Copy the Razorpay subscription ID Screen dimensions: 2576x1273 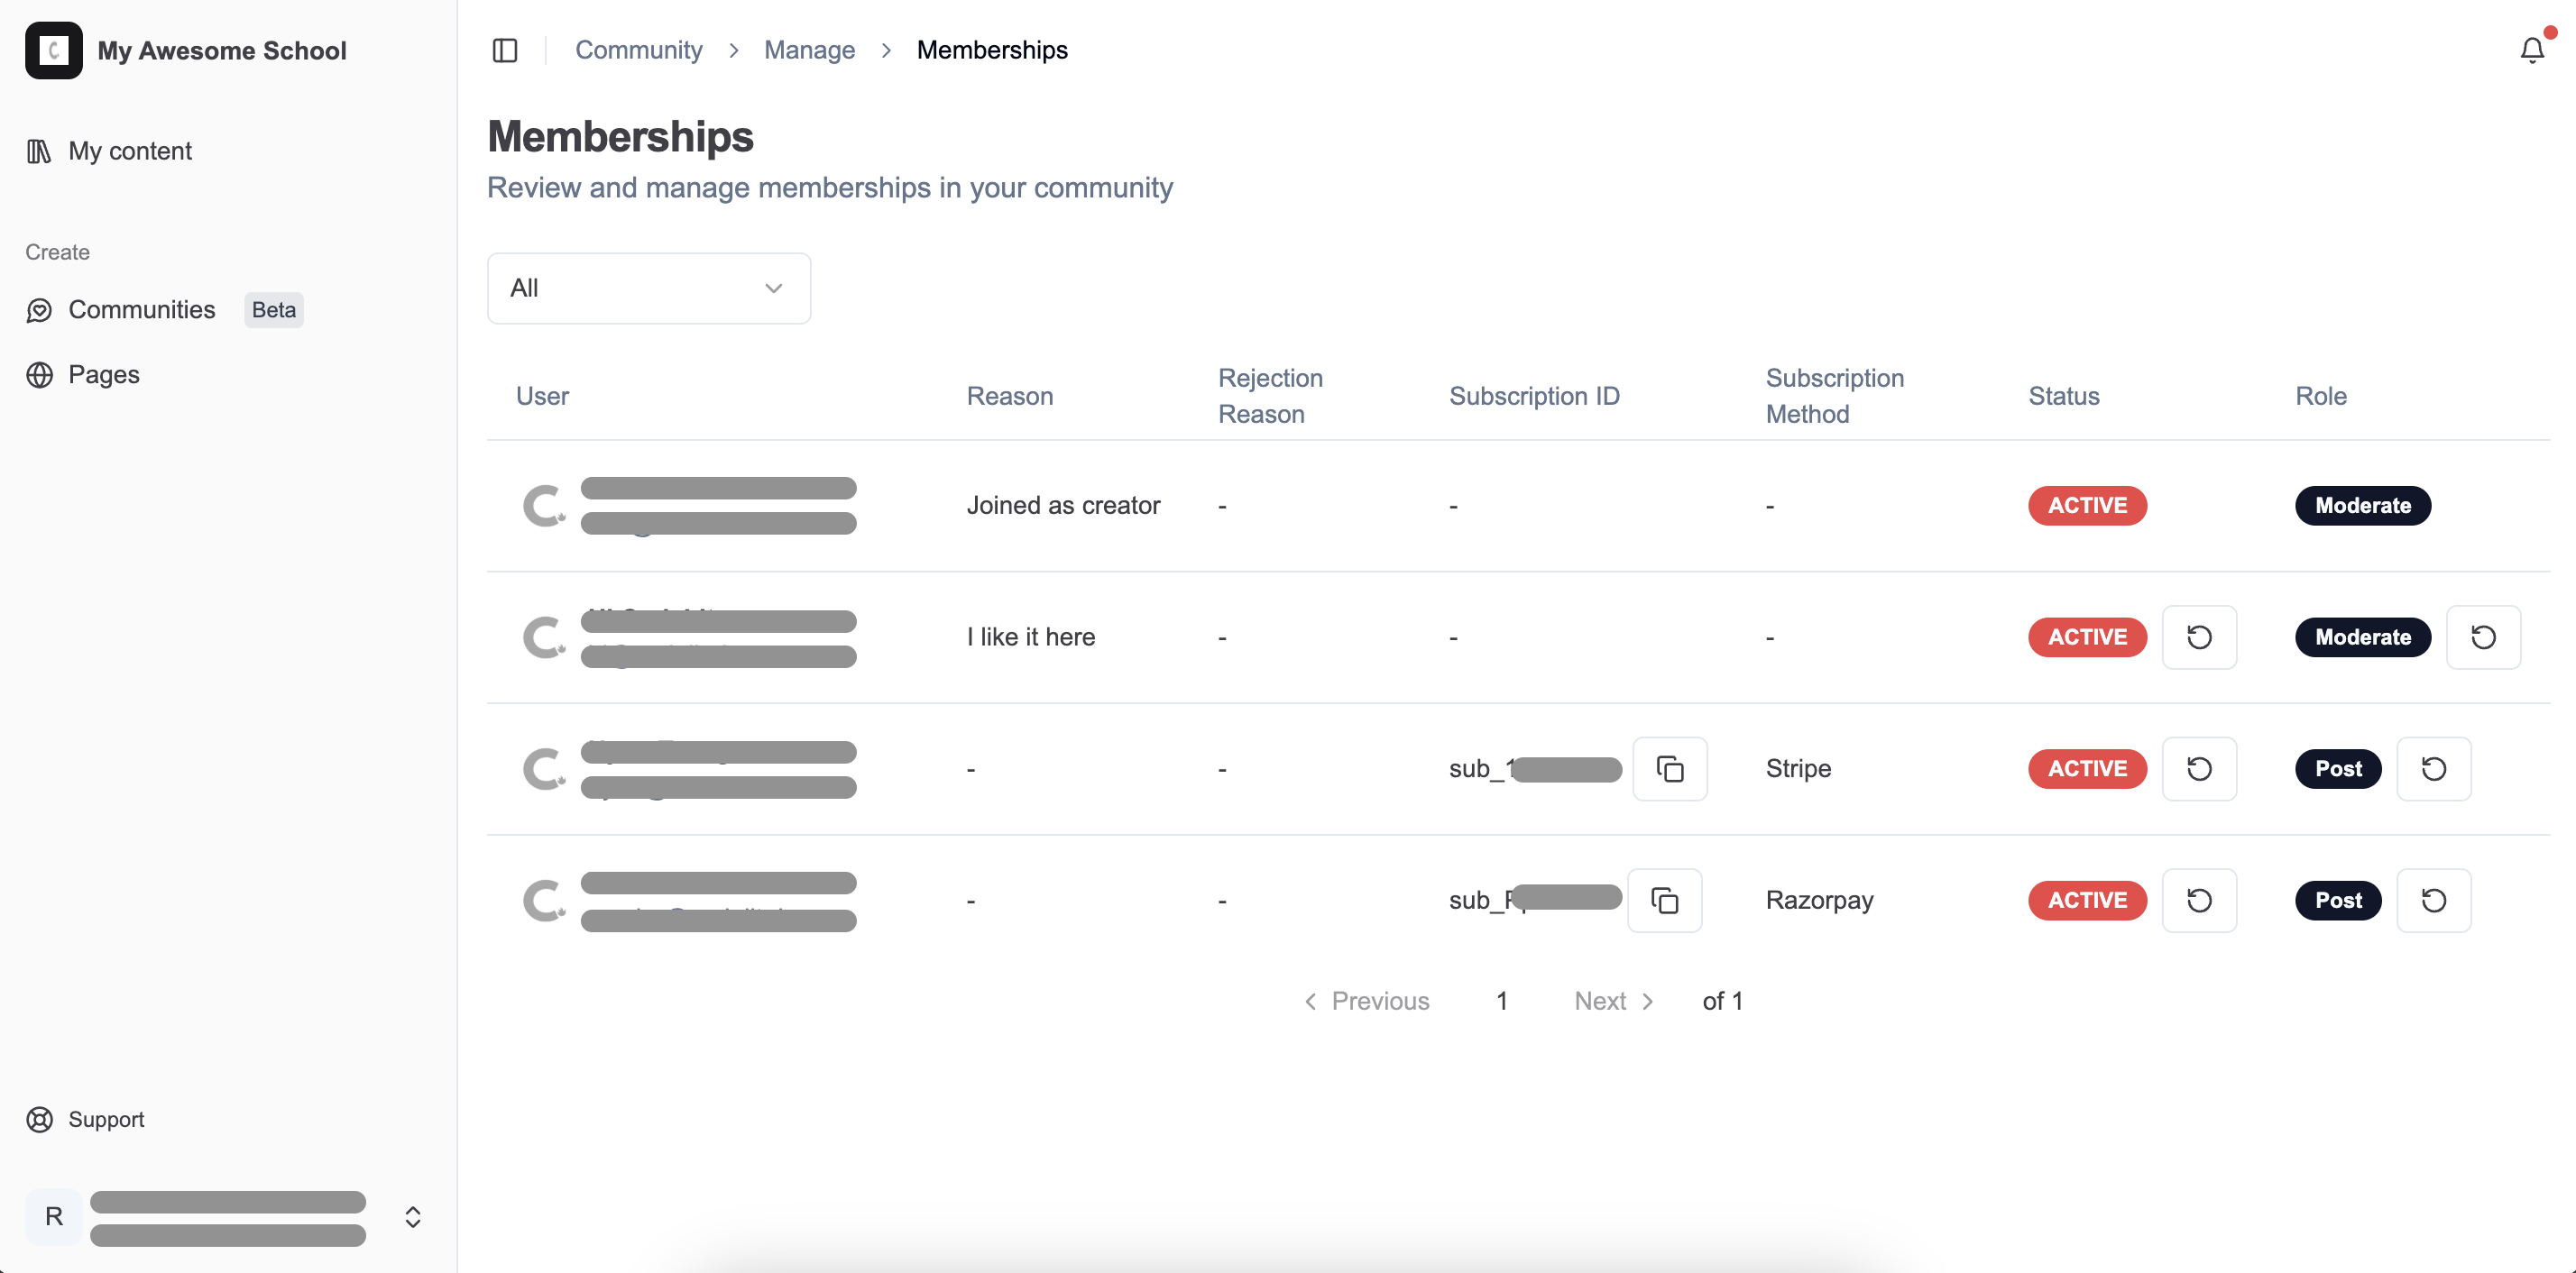(1664, 901)
